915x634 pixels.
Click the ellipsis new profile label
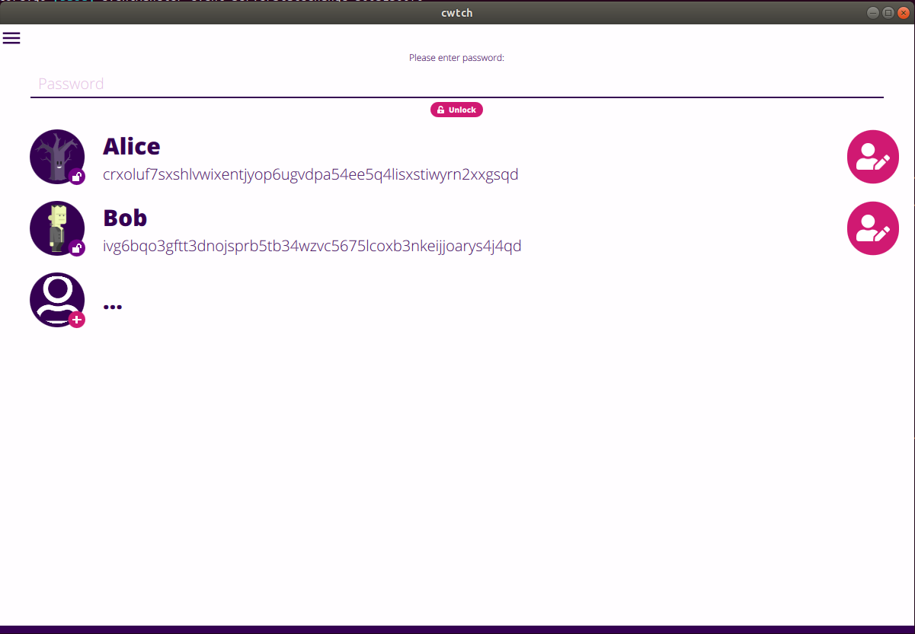click(113, 307)
